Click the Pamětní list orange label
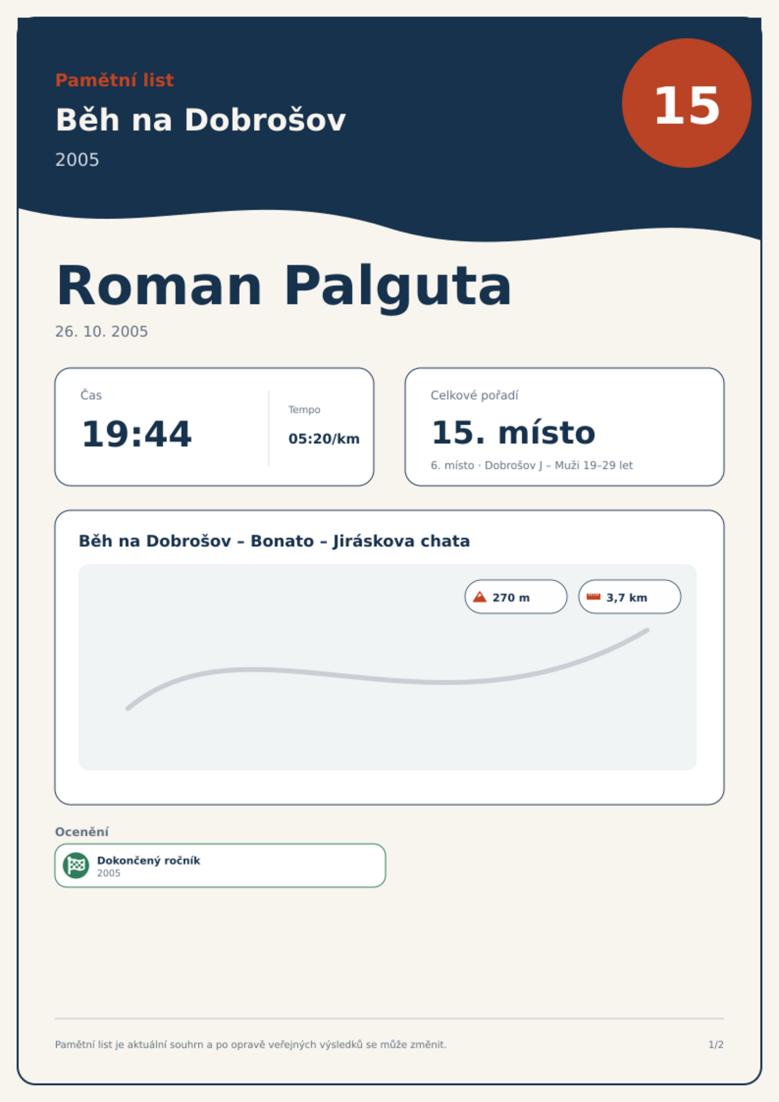Screen dimensions: 779x1102 pyautogui.click(x=114, y=80)
